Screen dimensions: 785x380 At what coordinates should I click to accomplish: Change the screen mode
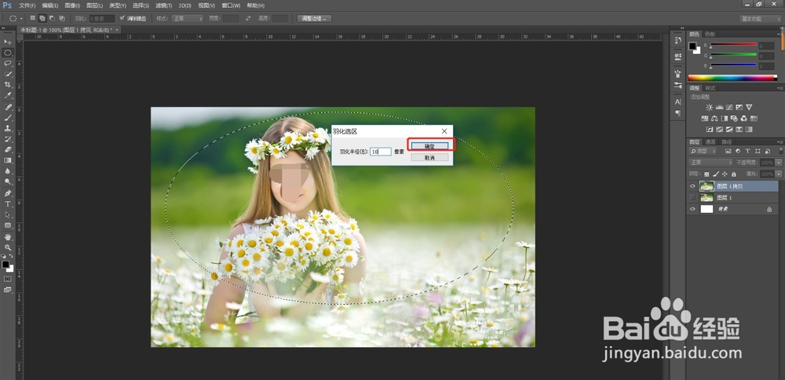tap(8, 290)
